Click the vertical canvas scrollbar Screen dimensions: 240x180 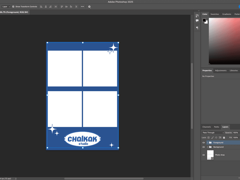coord(192,96)
